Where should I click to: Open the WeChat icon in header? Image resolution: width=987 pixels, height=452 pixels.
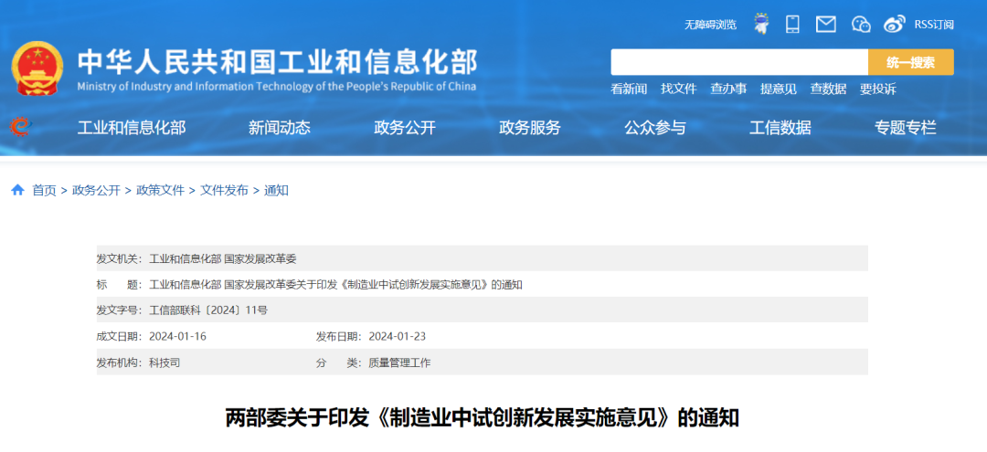(861, 25)
